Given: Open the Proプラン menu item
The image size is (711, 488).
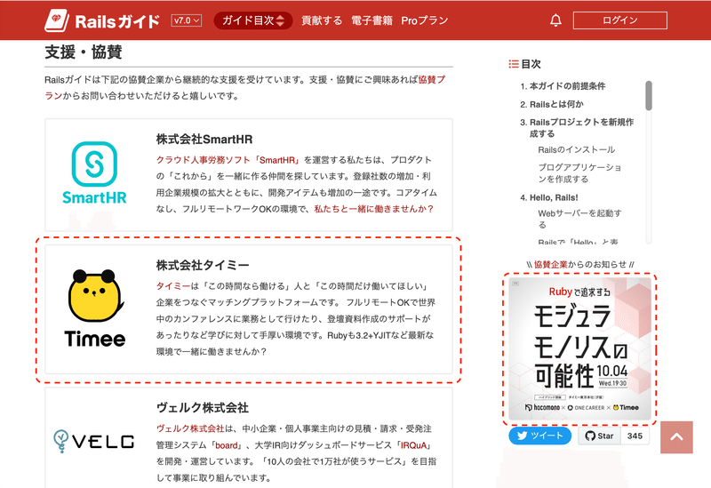Looking at the screenshot, I should (425, 20).
